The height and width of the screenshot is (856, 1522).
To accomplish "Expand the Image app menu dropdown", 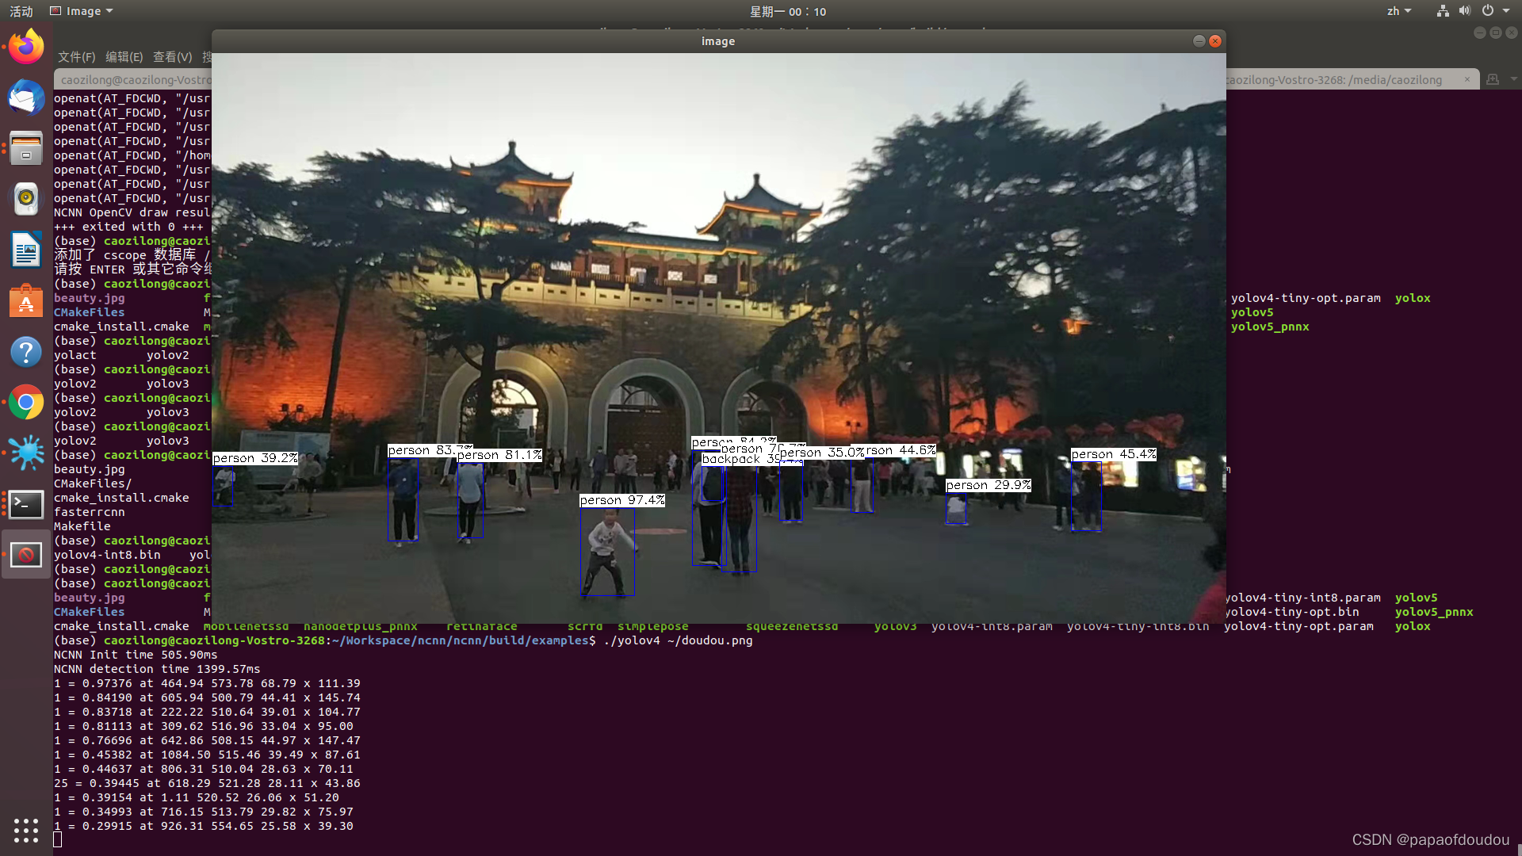I will [x=109, y=11].
